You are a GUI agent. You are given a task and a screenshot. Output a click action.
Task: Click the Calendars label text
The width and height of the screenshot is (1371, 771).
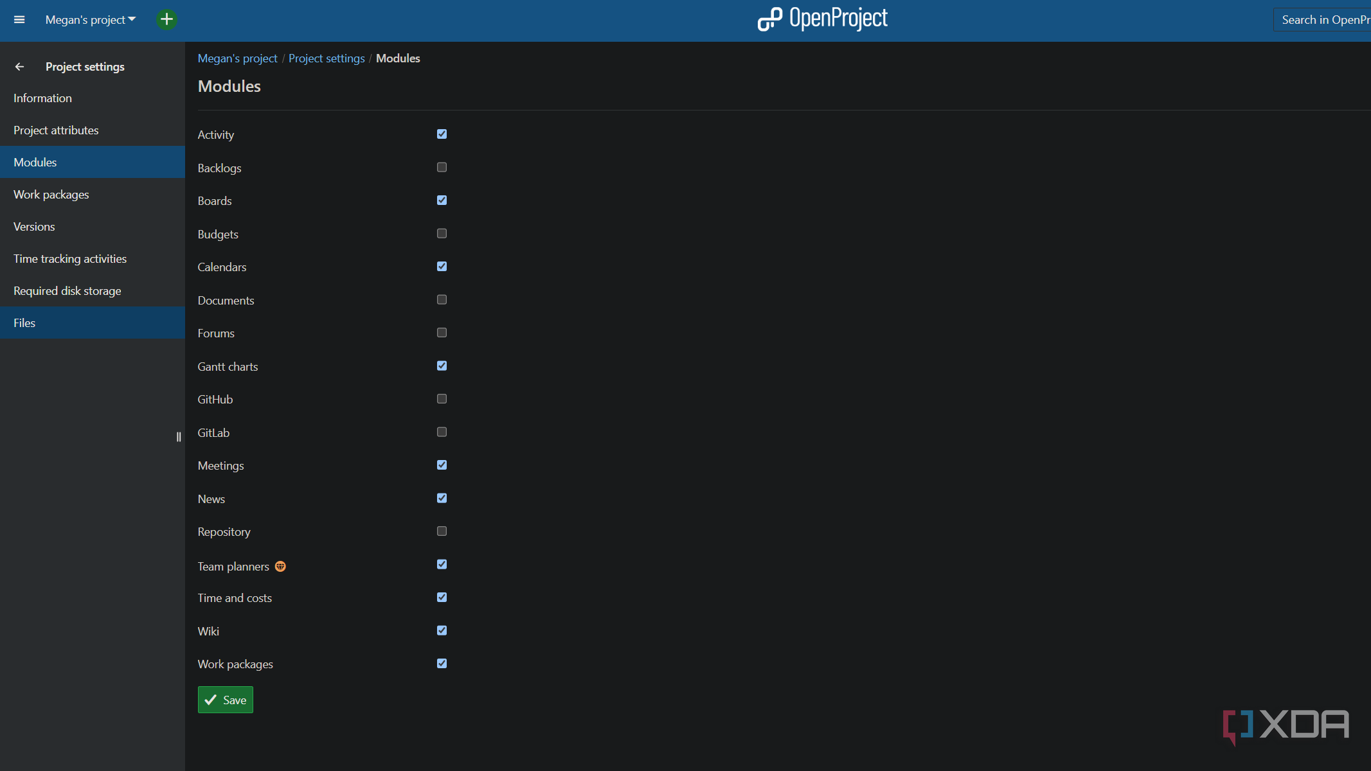pos(222,267)
